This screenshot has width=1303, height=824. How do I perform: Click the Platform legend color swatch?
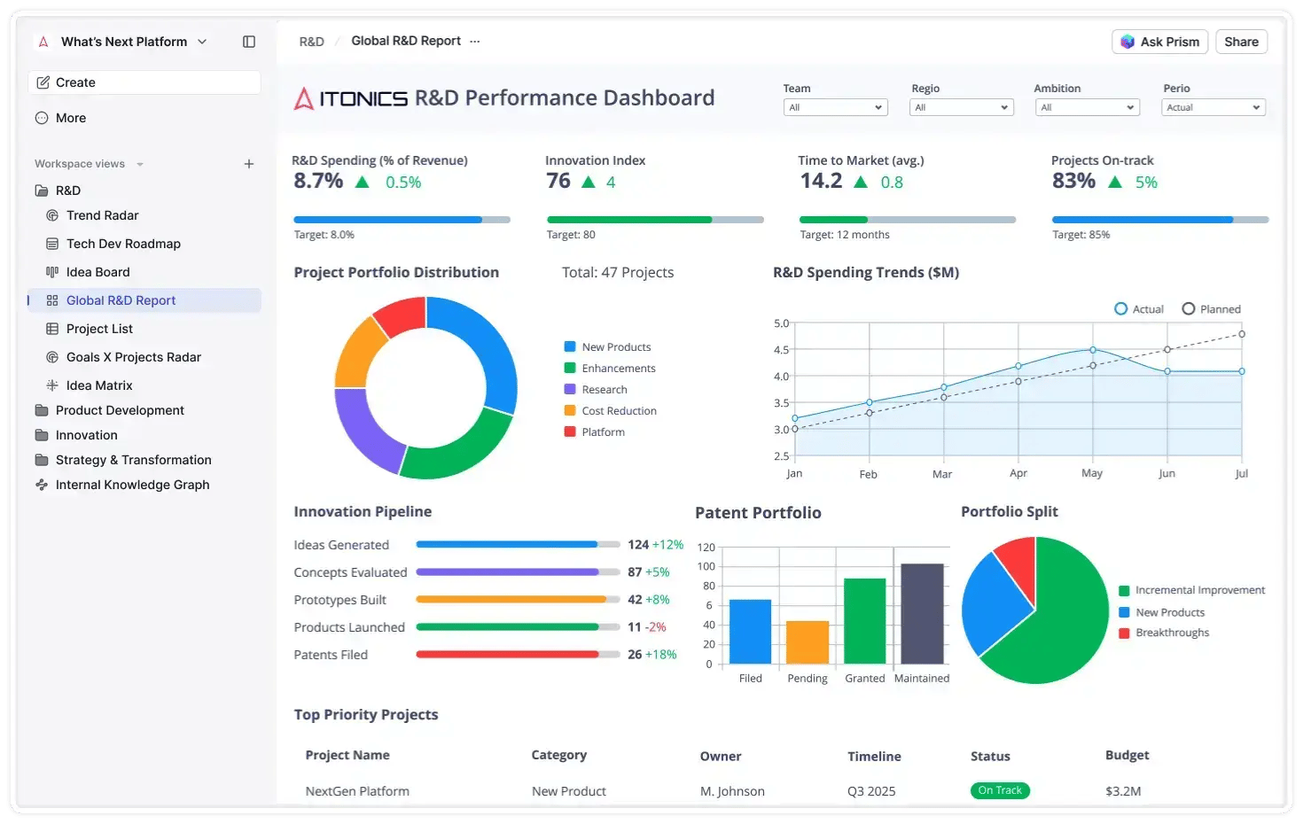570,432
